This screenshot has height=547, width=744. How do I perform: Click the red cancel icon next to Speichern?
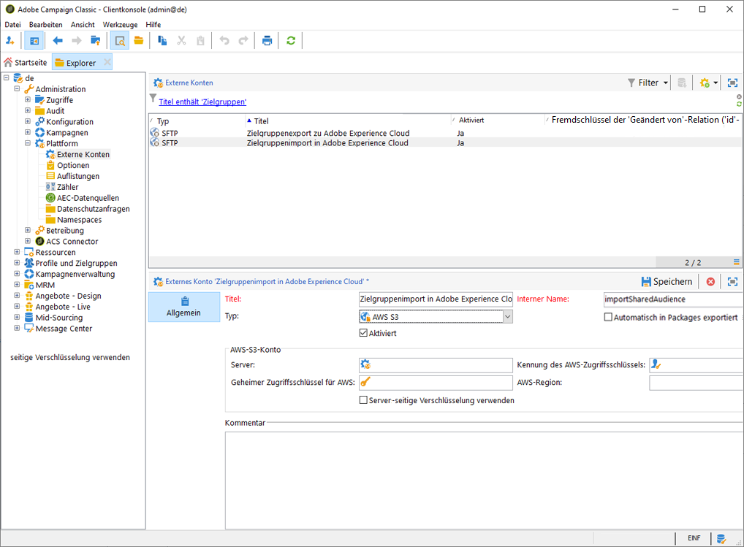tap(710, 282)
